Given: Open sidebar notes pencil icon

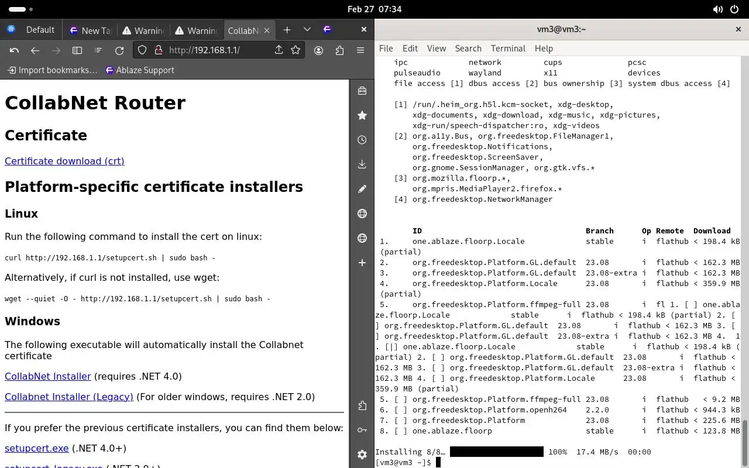Looking at the screenshot, I should click(x=362, y=189).
